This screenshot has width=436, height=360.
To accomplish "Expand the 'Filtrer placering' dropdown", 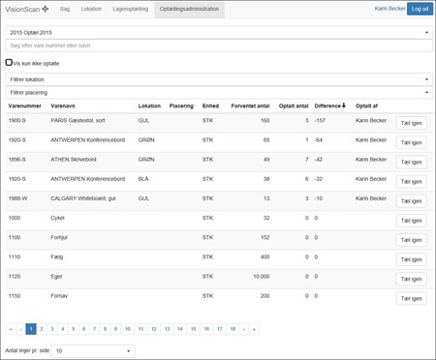I will (219, 93).
